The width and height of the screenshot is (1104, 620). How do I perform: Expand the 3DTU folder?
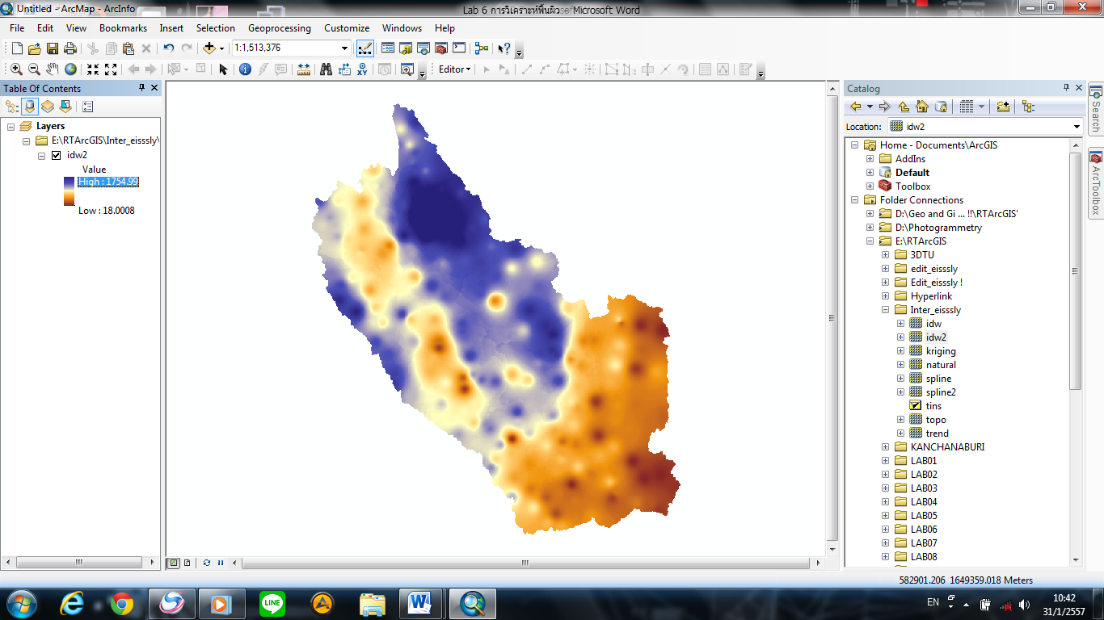(x=885, y=255)
